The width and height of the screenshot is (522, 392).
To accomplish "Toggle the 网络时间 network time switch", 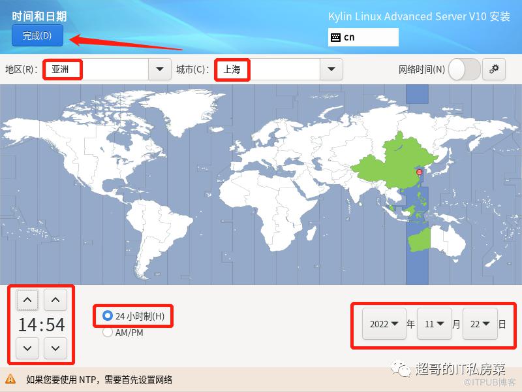I will coord(464,69).
